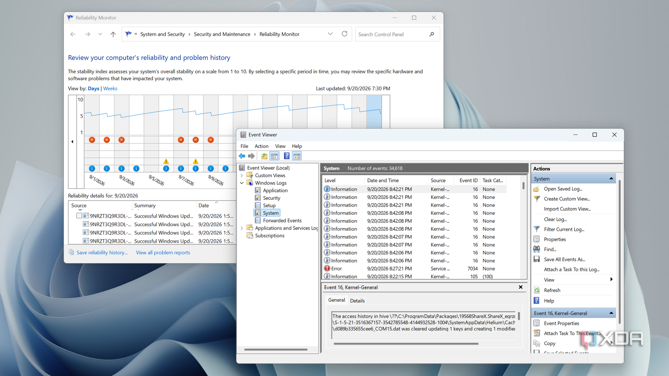
Task: Expand the Custom Views tree node
Action: tap(242, 175)
